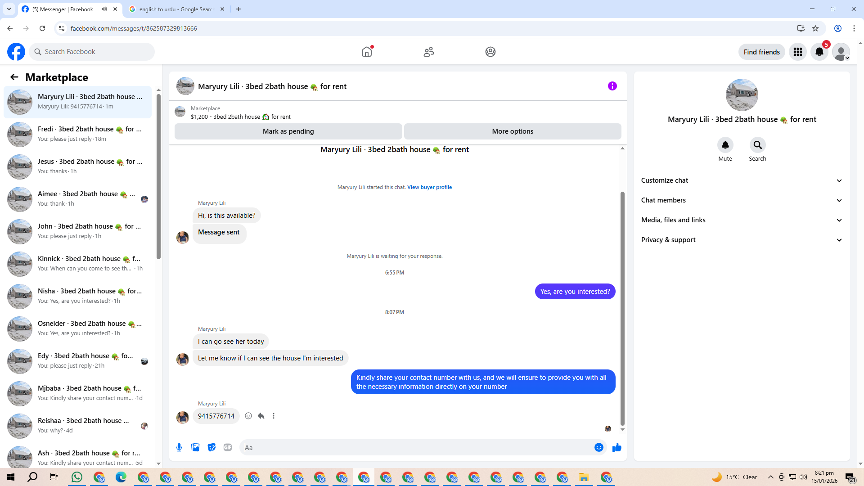Viewport: 864px width, 486px height.
Task: Switch to english to urdu Google tab
Action: click(176, 9)
